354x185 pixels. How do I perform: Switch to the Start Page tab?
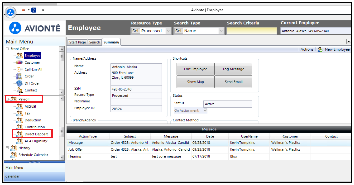coord(78,42)
